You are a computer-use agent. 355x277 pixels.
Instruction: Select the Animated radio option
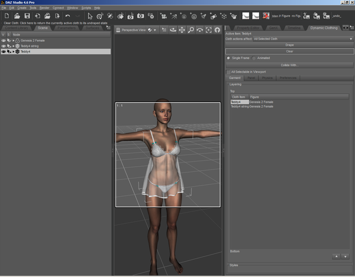(254, 58)
